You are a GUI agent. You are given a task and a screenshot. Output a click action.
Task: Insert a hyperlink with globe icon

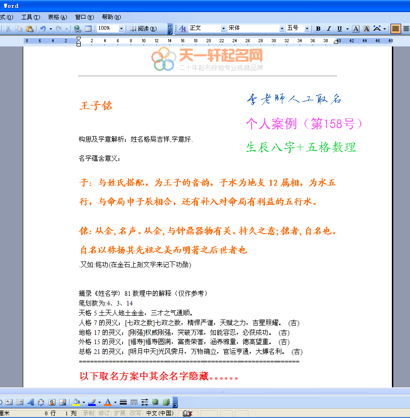tap(77, 28)
